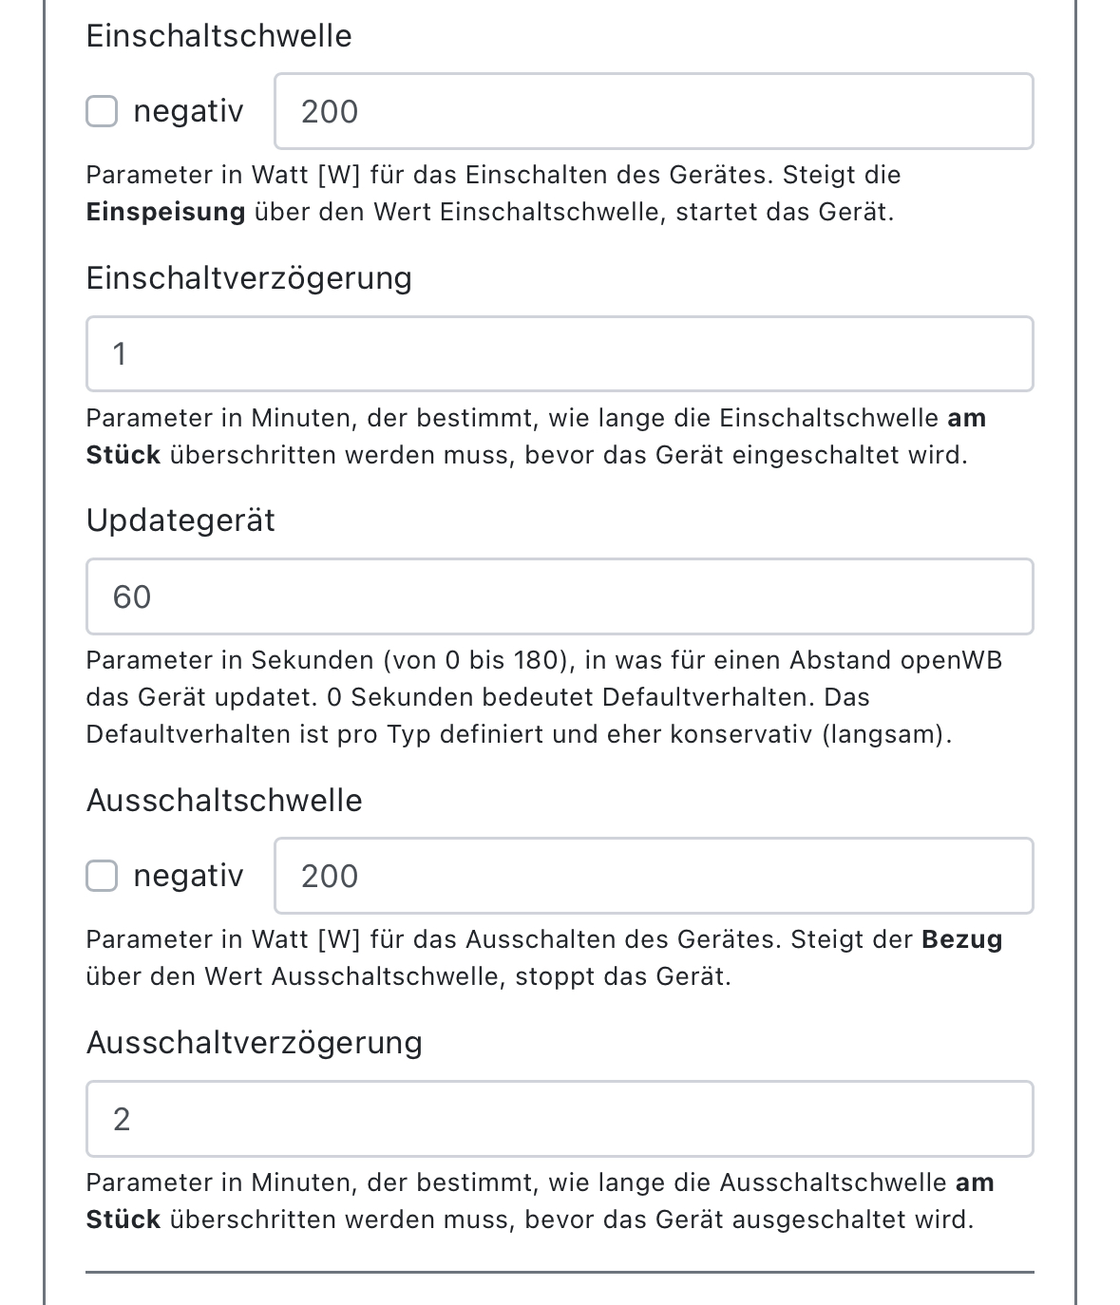Click the bold word 'Bezug' in help text
The image size is (1120, 1305).
click(x=962, y=939)
